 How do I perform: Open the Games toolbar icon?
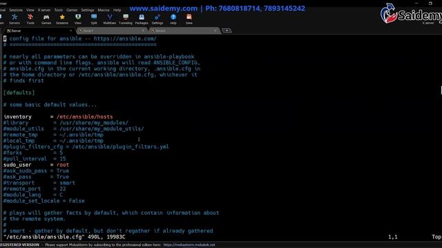(46, 19)
